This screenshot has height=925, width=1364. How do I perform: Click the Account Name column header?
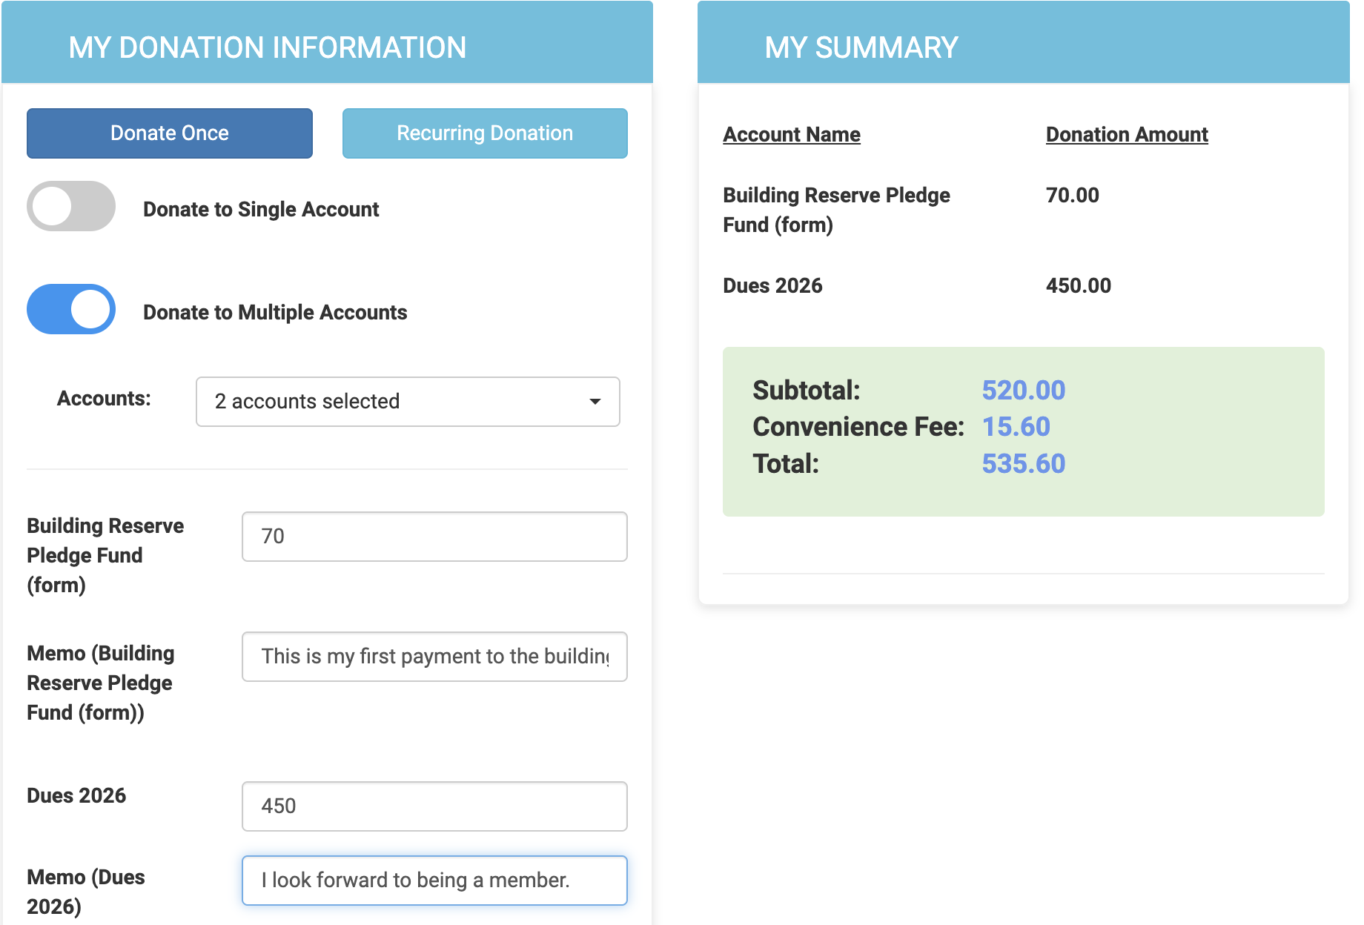pyautogui.click(x=791, y=135)
